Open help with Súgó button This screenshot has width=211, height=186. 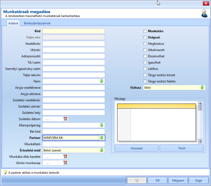pos(198,180)
